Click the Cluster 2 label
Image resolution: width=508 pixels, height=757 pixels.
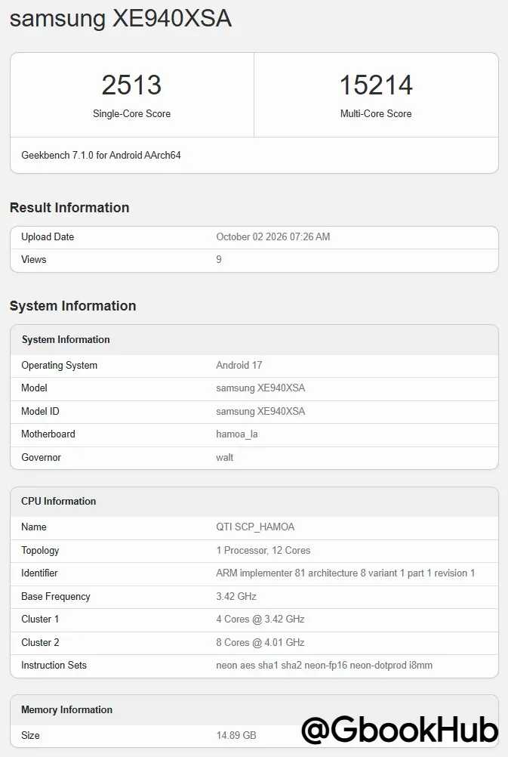point(40,642)
